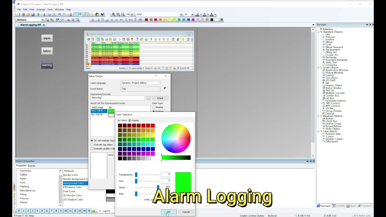The height and width of the screenshot is (217, 386).
Task: Select Evaluate tag status option
Action: (92, 145)
